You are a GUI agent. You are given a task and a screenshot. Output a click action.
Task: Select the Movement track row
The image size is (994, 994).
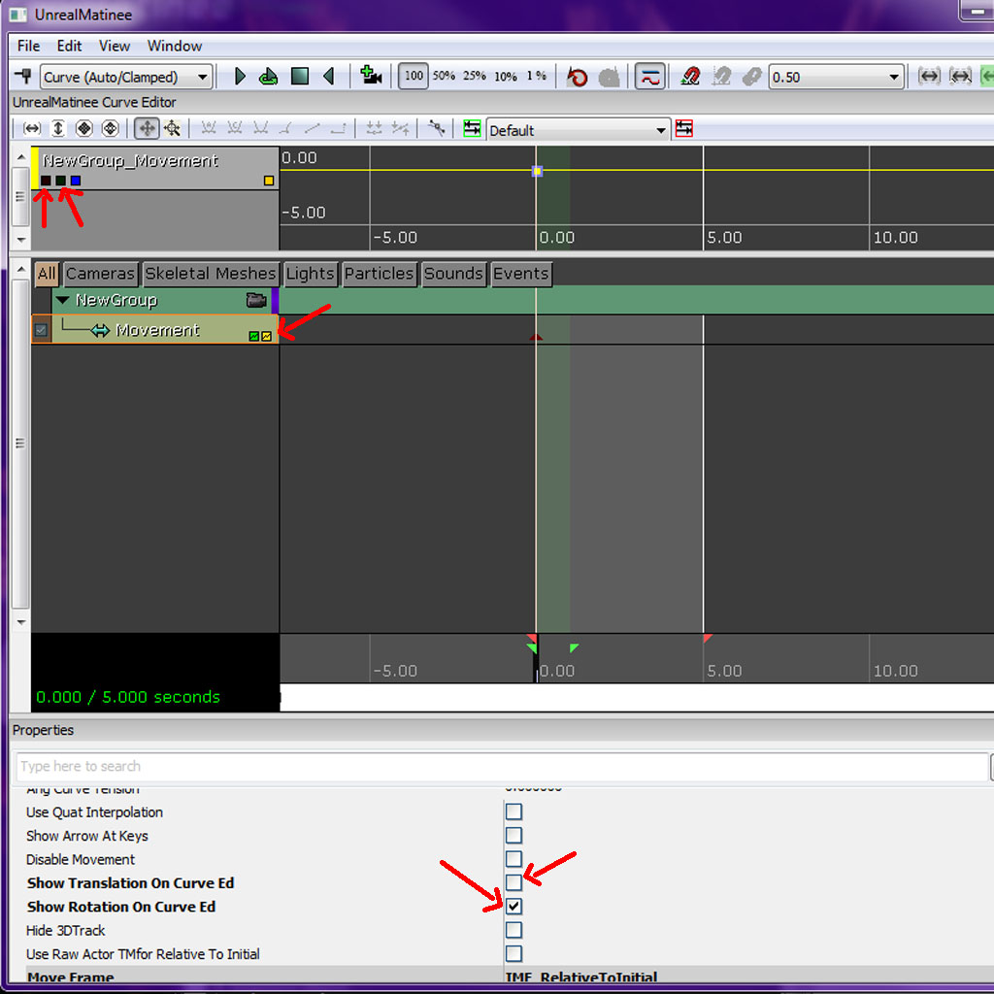click(155, 330)
